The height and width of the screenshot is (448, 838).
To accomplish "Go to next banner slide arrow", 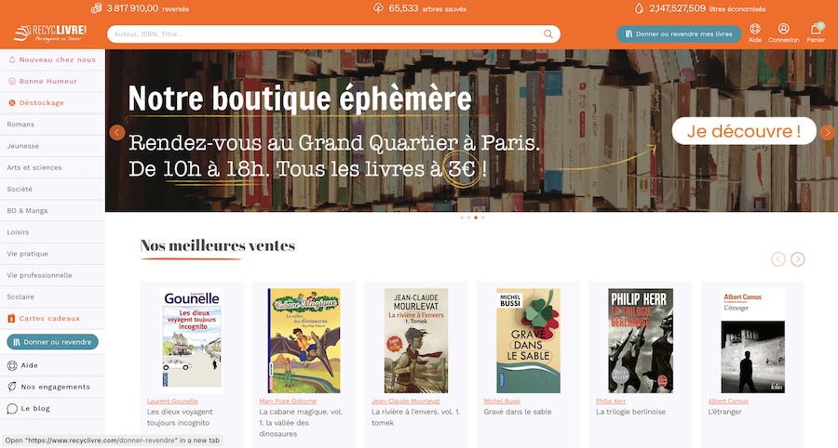I will click(x=827, y=132).
